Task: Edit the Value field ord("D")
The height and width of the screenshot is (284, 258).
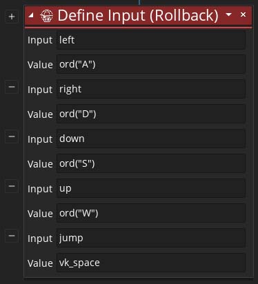Action: pyautogui.click(x=151, y=114)
